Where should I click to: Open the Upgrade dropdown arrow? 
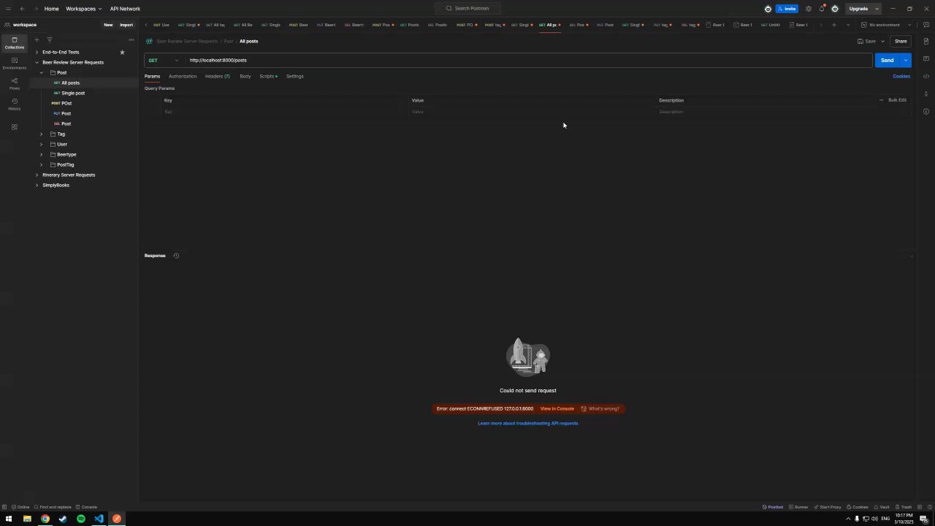point(877,9)
